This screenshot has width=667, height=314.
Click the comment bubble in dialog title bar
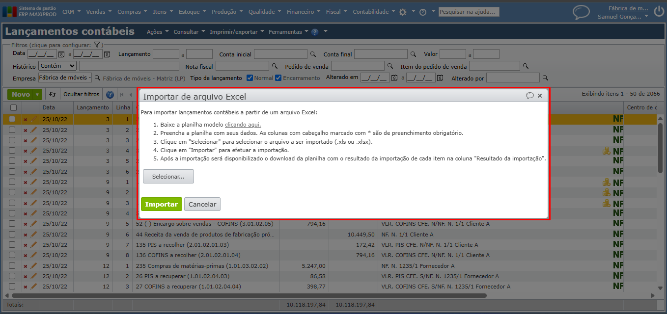(x=529, y=96)
